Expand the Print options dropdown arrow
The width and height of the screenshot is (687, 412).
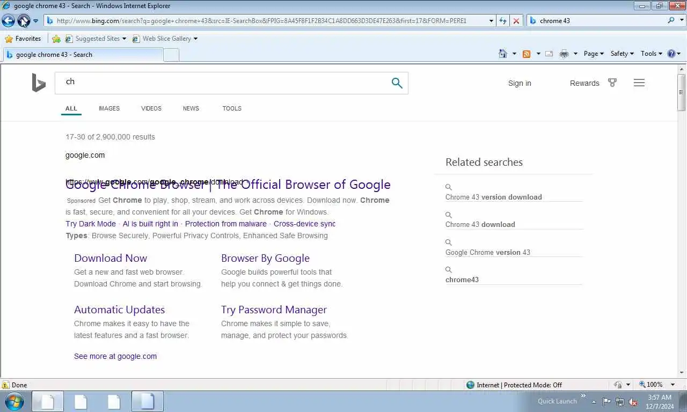pyautogui.click(x=575, y=54)
